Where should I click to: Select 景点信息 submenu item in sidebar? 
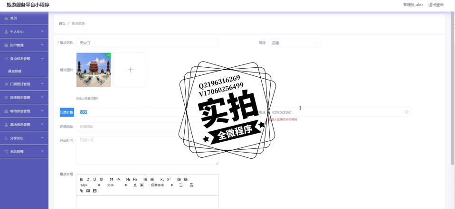click(15, 71)
